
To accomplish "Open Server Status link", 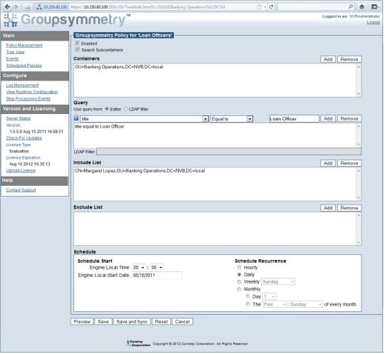I will [19, 118].
